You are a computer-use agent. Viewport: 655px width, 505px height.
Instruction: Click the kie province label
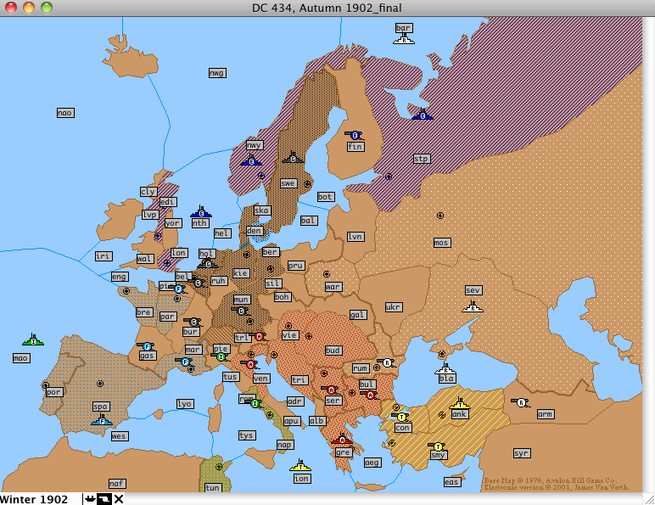pyautogui.click(x=241, y=273)
